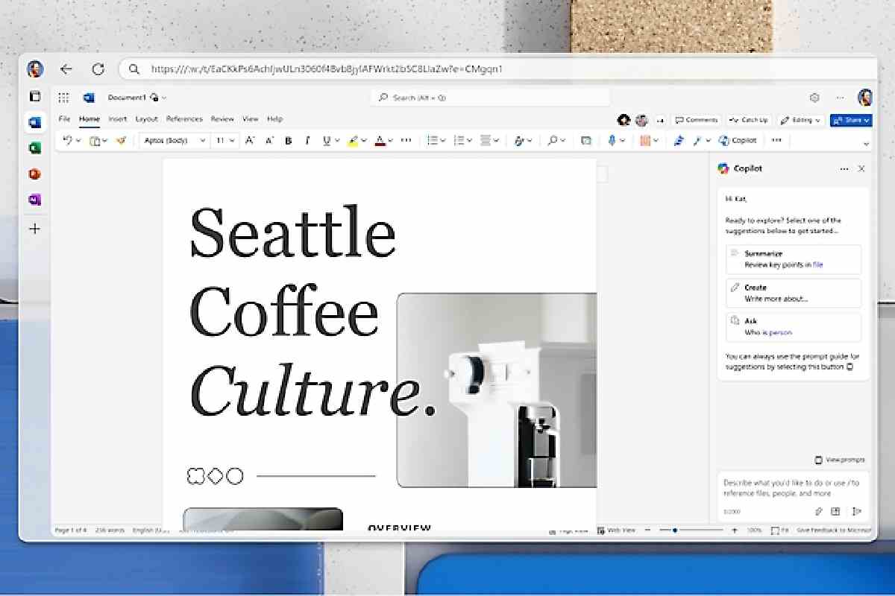
Task: Reload the page with the refresh icon
Action: (98, 69)
